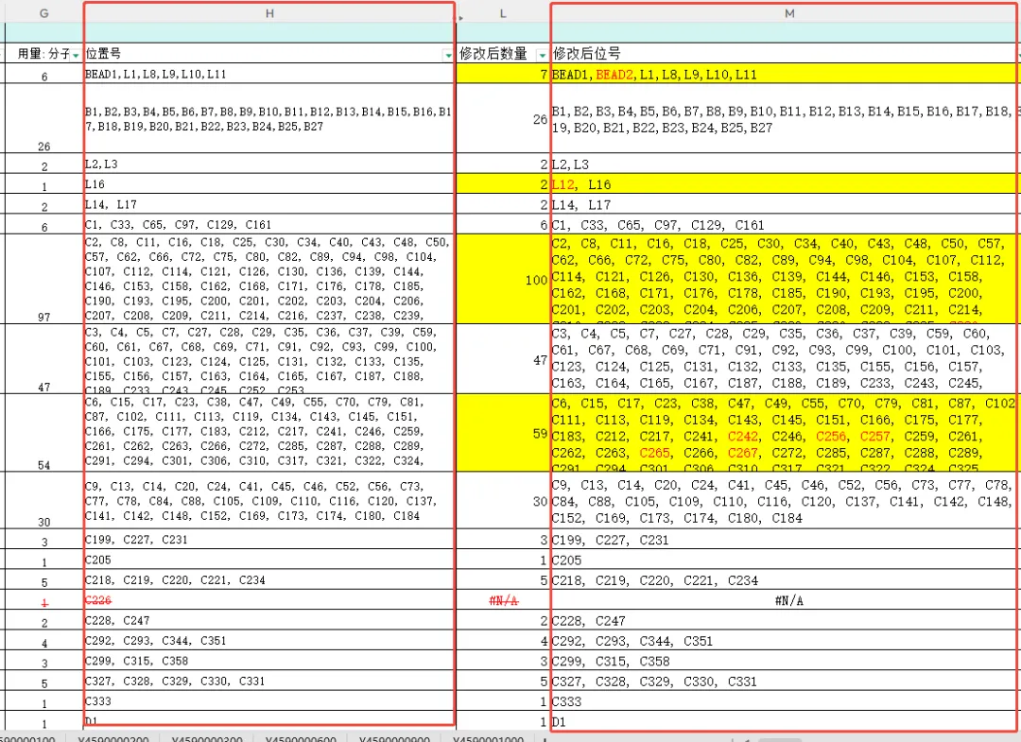Click the 修改后位号 header cell
Screen dimensions: 1021x742
coord(785,53)
